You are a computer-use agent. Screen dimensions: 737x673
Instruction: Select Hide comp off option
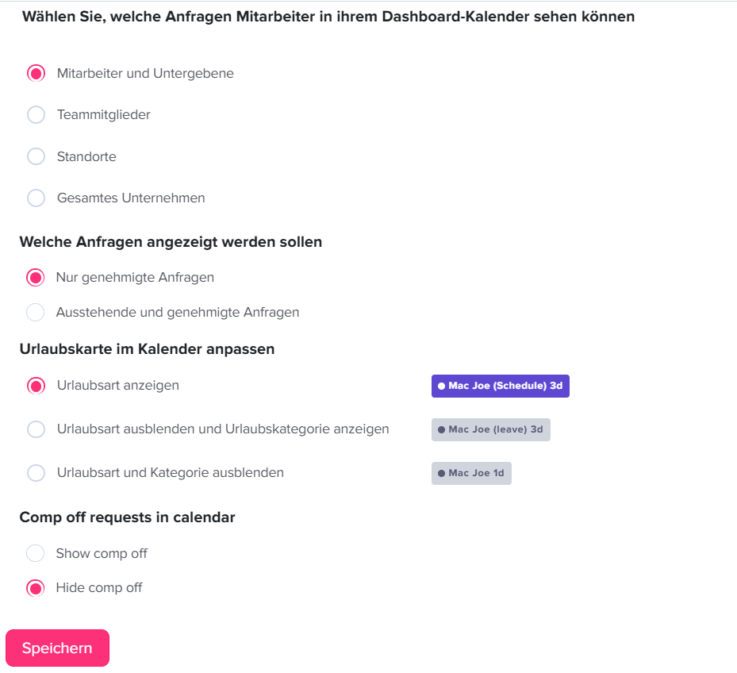pyautogui.click(x=36, y=587)
